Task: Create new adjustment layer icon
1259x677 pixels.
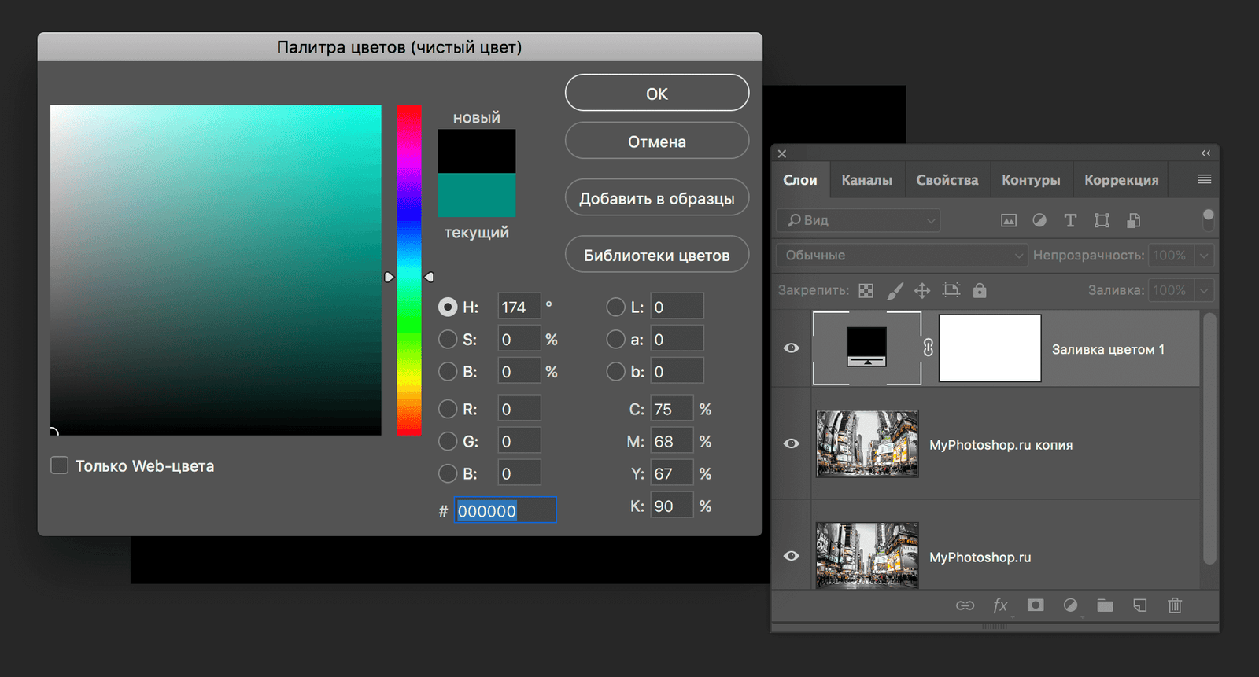Action: click(x=1070, y=605)
